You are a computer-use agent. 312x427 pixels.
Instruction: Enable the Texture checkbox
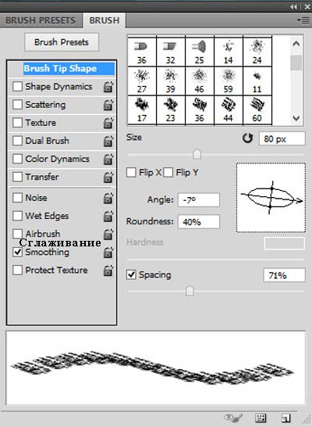coord(17,123)
